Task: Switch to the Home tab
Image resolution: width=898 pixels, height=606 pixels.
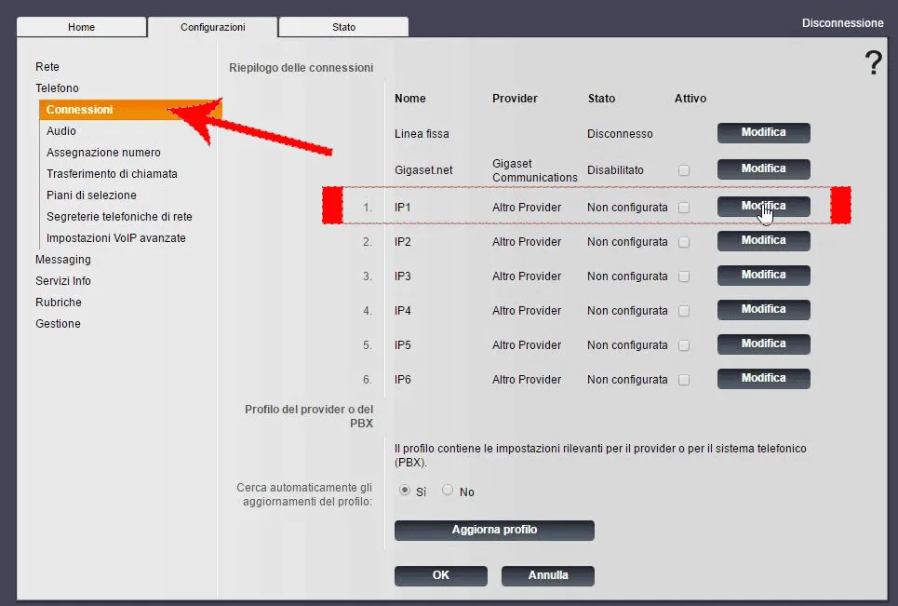Action: 81,27
